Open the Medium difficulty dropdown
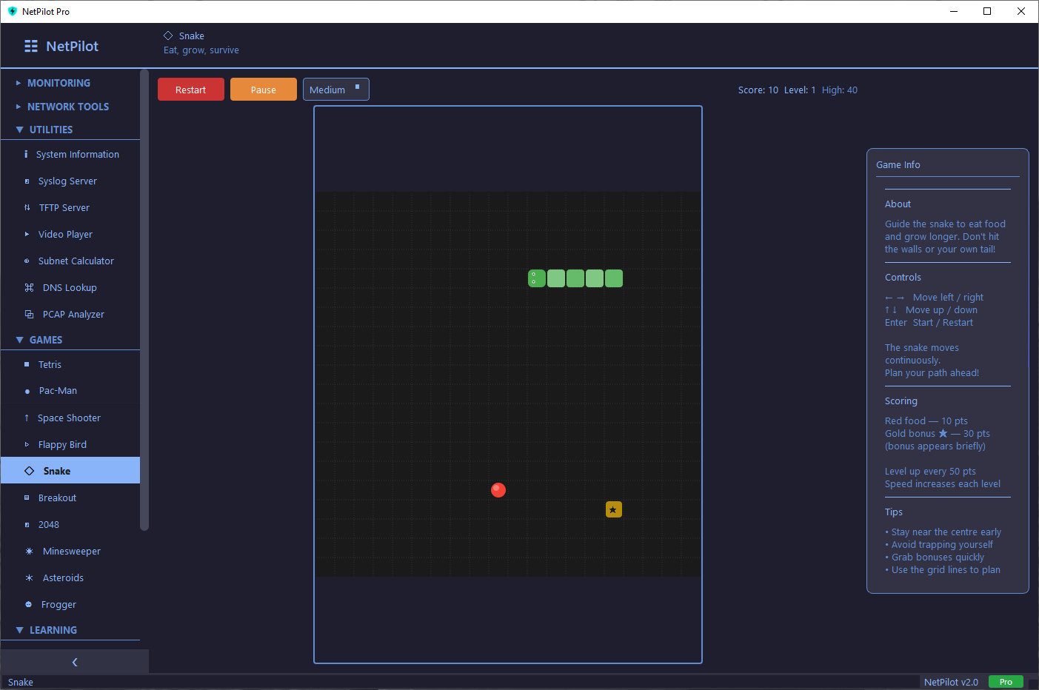Screen dimensions: 1039x690 coord(335,90)
